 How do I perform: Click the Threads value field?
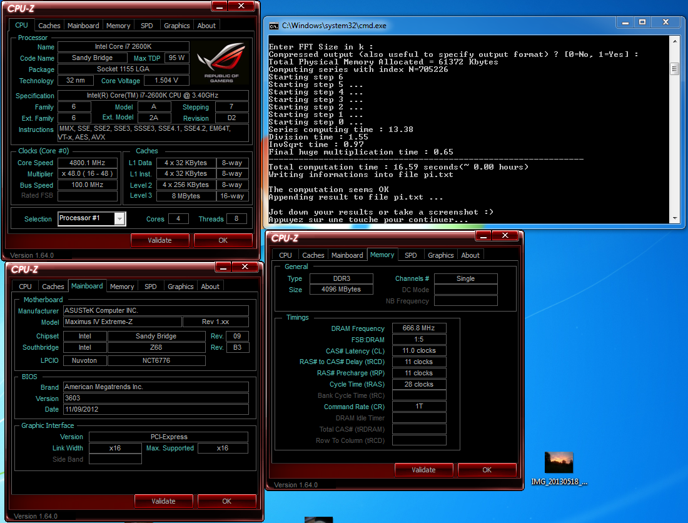pos(236,218)
